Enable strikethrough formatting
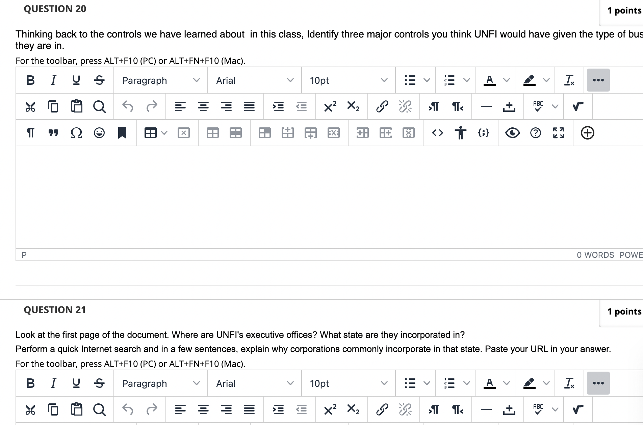Viewport: 643px width, 425px height. pos(99,80)
